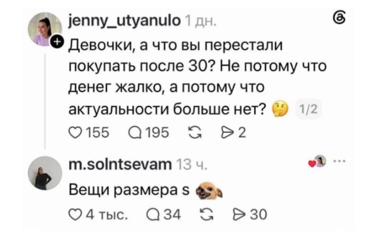Click the liked-by-author avatar with heart
Image resolution: width=385 pixels, height=240 pixels.
(317, 161)
